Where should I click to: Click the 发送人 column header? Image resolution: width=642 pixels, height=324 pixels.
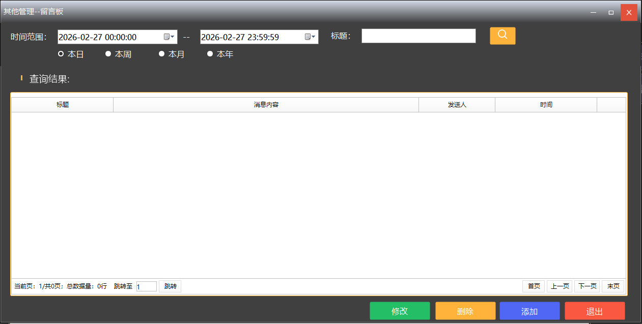[x=457, y=105]
